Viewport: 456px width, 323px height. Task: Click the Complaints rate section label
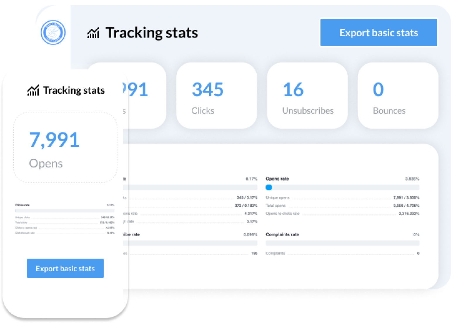(x=282, y=235)
